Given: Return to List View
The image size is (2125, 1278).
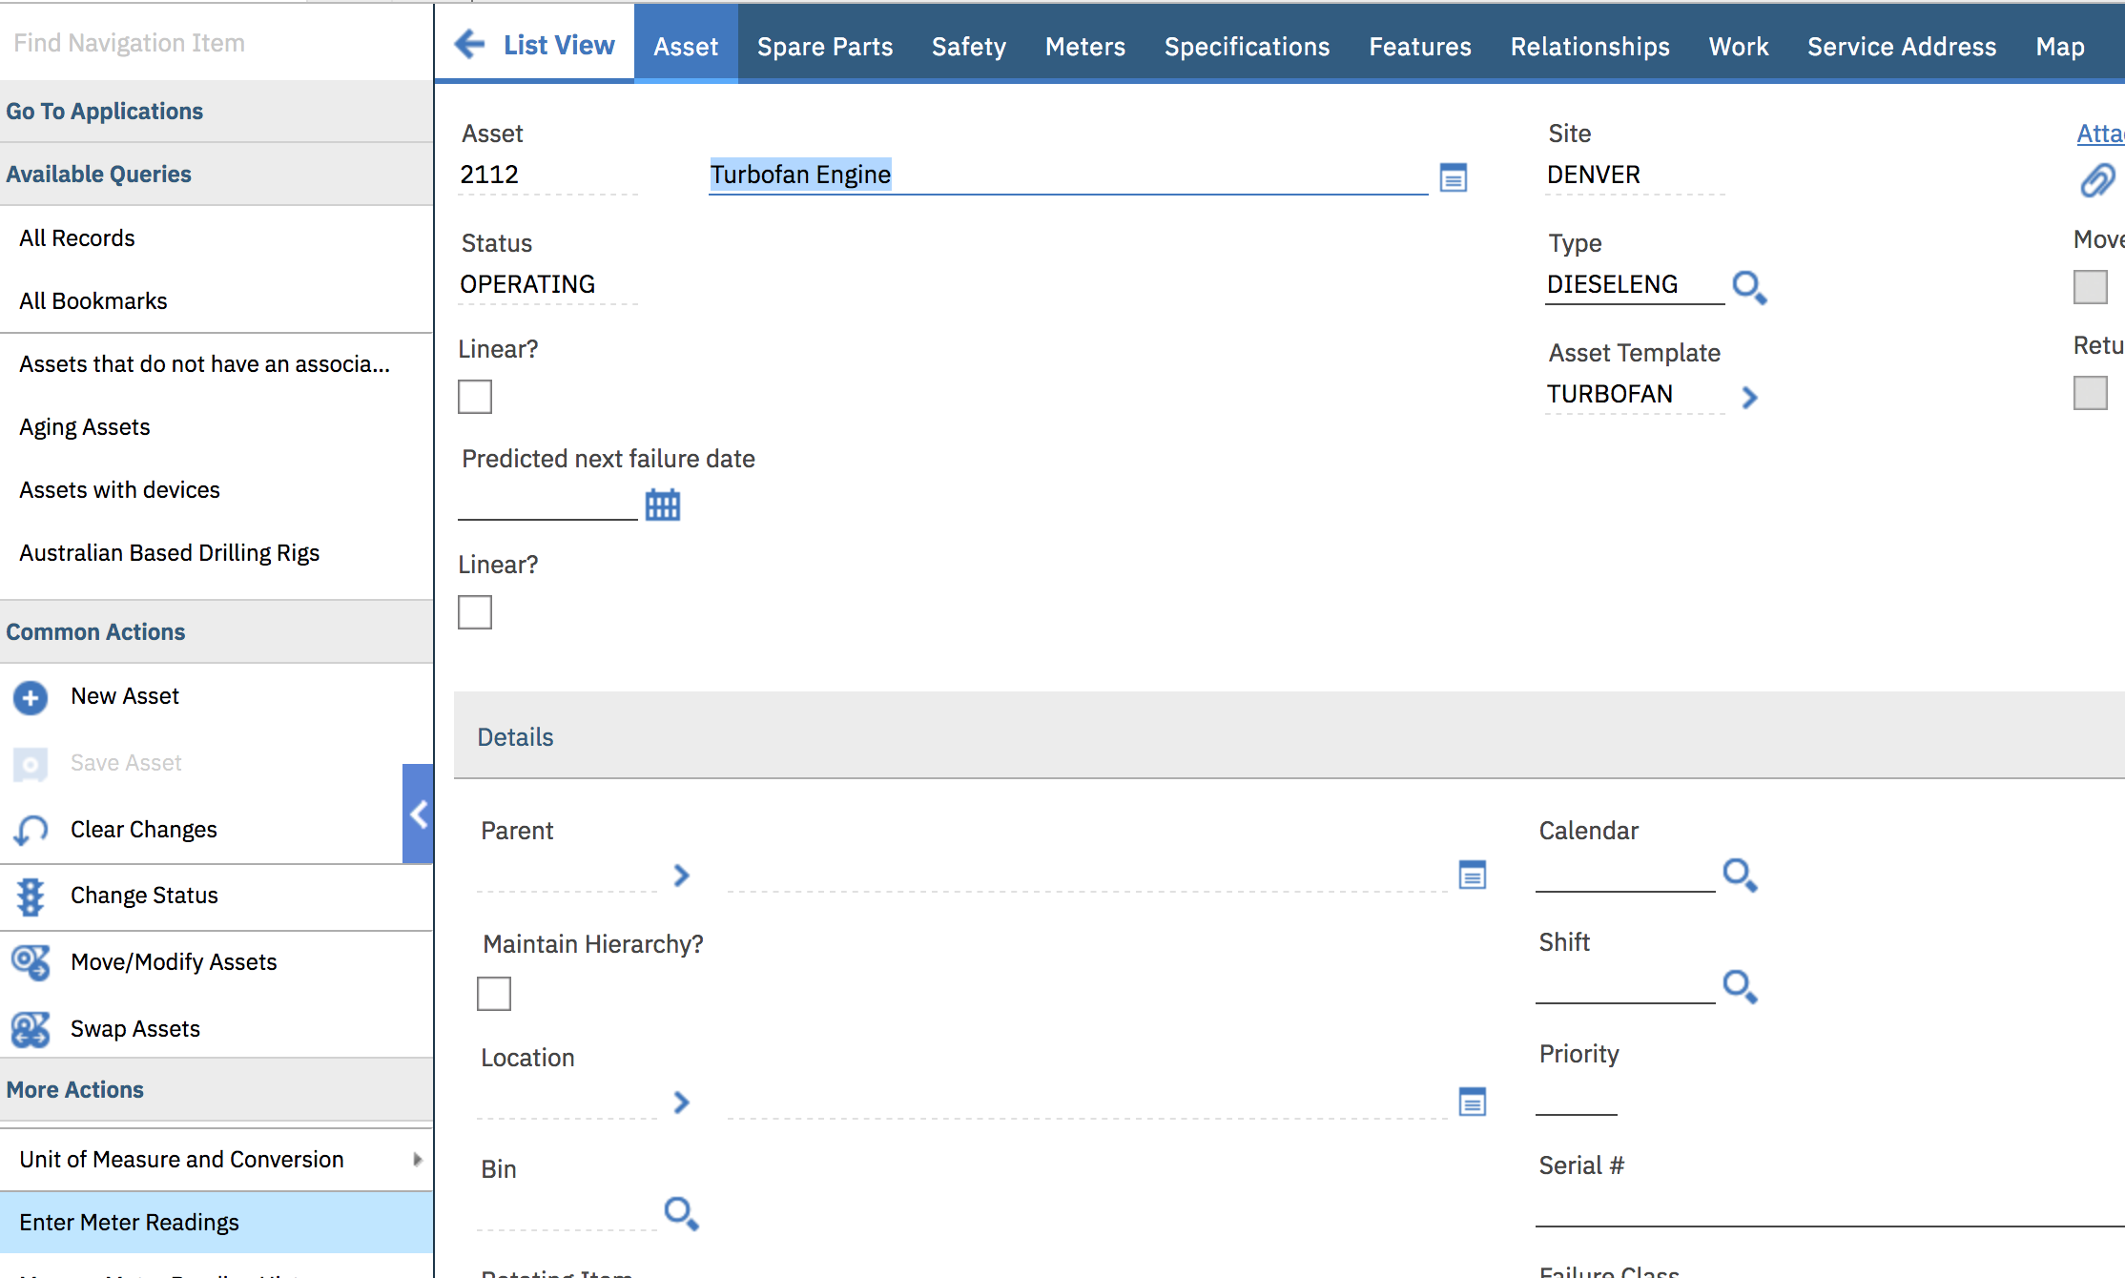Looking at the screenshot, I should [559, 45].
